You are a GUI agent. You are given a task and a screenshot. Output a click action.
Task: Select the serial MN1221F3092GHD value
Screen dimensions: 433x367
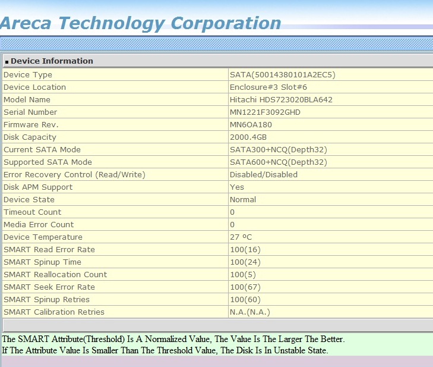[265, 112]
